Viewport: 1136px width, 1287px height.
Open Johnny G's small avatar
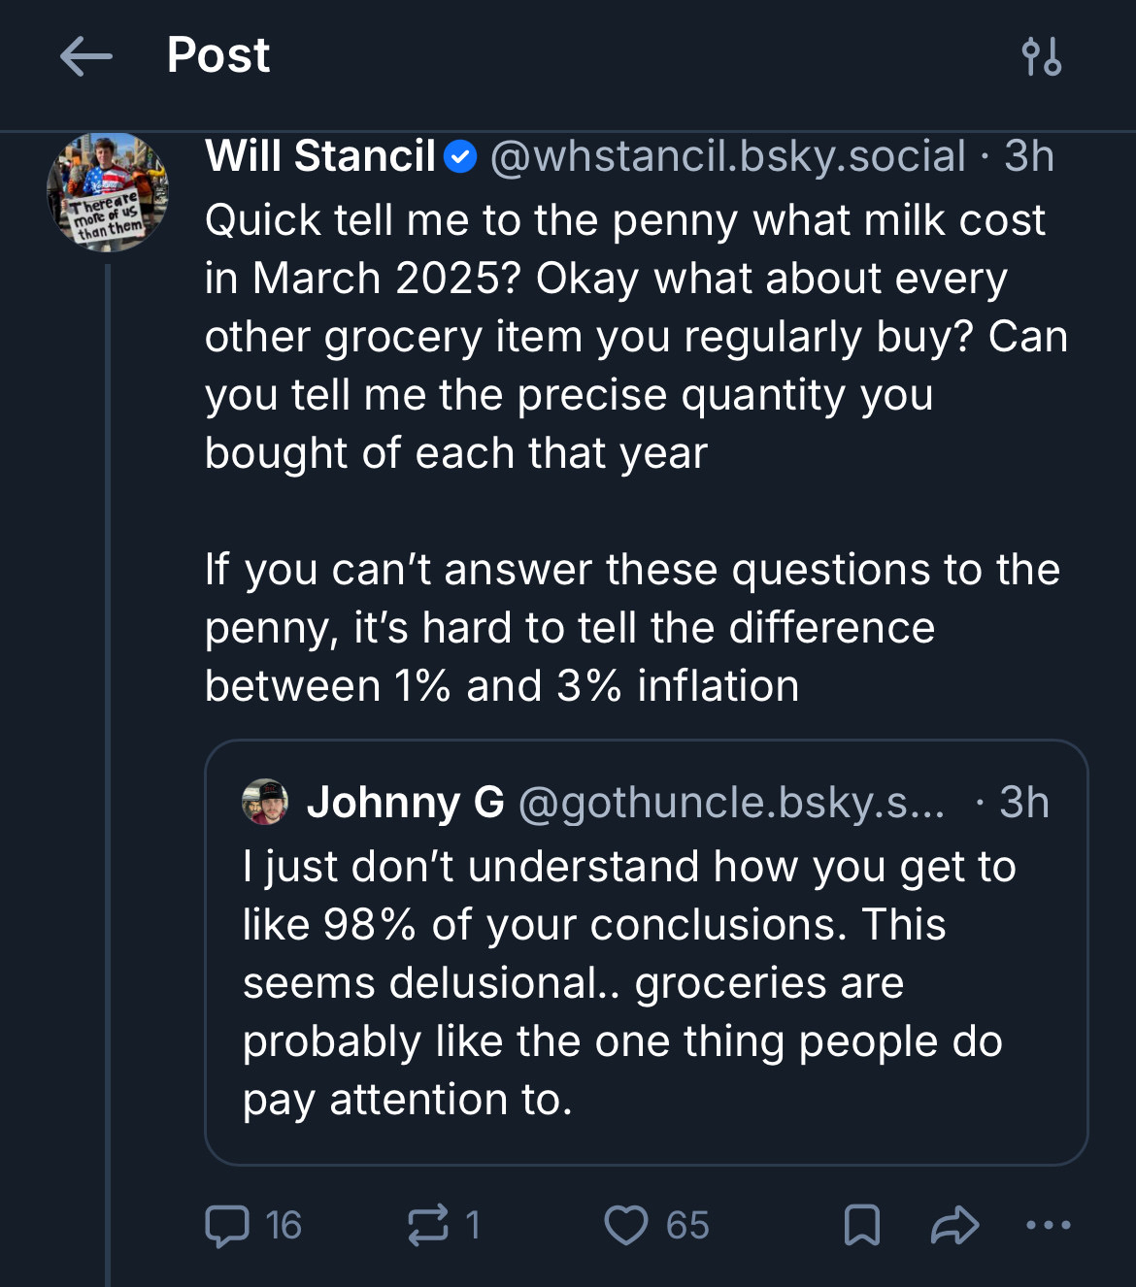point(265,803)
